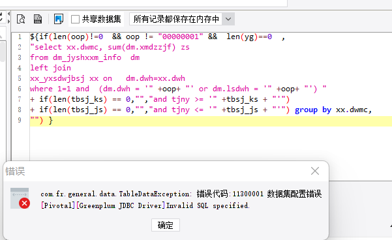Click the red error icon in dialog

(x=24, y=203)
